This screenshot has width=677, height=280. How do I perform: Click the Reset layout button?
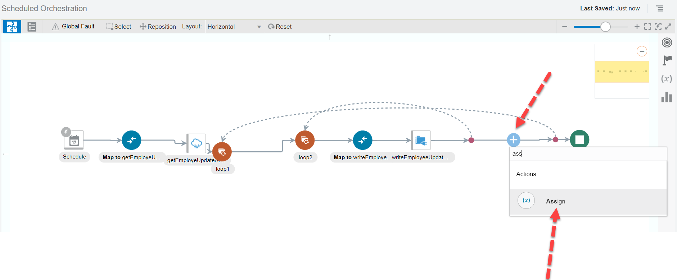click(280, 27)
